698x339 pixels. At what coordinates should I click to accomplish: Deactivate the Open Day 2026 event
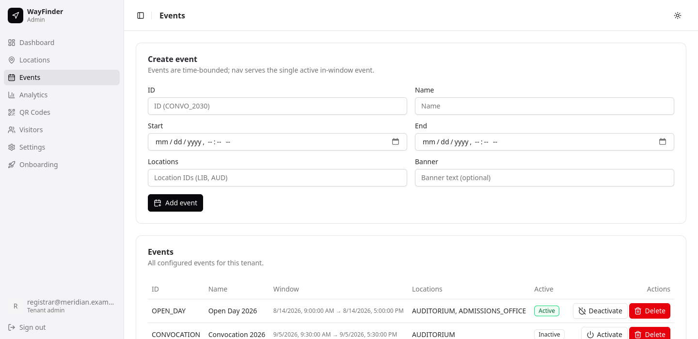coord(600,311)
